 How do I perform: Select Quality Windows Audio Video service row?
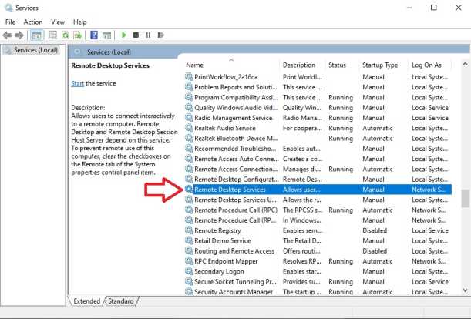tap(318, 108)
